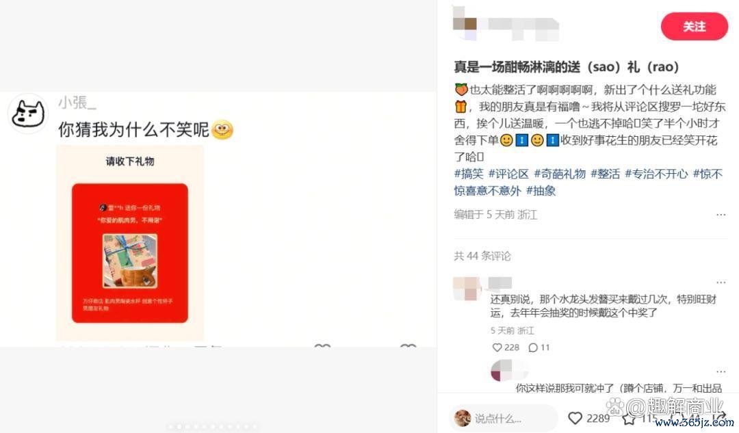The height and width of the screenshot is (433, 739).
Task: Open the #专治不开心 hashtag
Action: click(656, 174)
